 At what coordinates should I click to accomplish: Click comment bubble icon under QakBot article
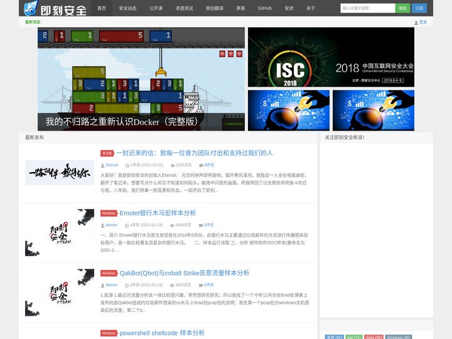point(201,285)
